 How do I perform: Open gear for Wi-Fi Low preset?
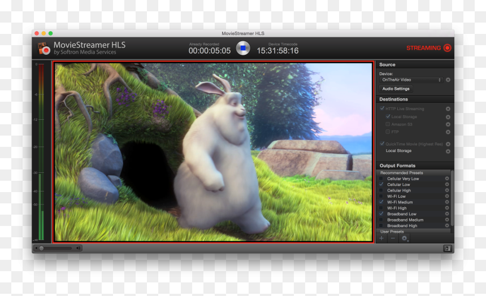[x=447, y=196]
